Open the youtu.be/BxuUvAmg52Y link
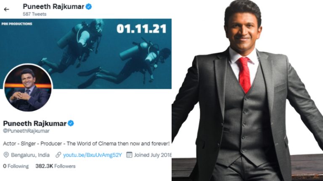 [x=92, y=155]
